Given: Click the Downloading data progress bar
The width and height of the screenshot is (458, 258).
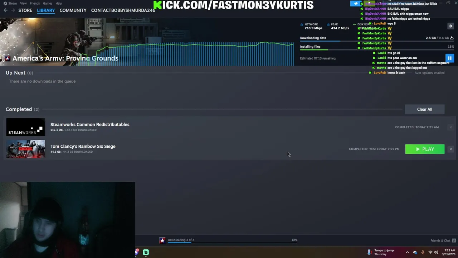Looking at the screenshot, I should tap(377, 41).
